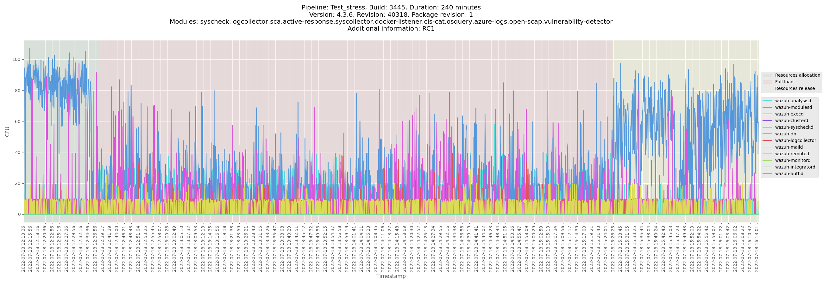823x284 pixels.
Task: Click the wazuh-logcollector legend label
Action: [x=795, y=141]
